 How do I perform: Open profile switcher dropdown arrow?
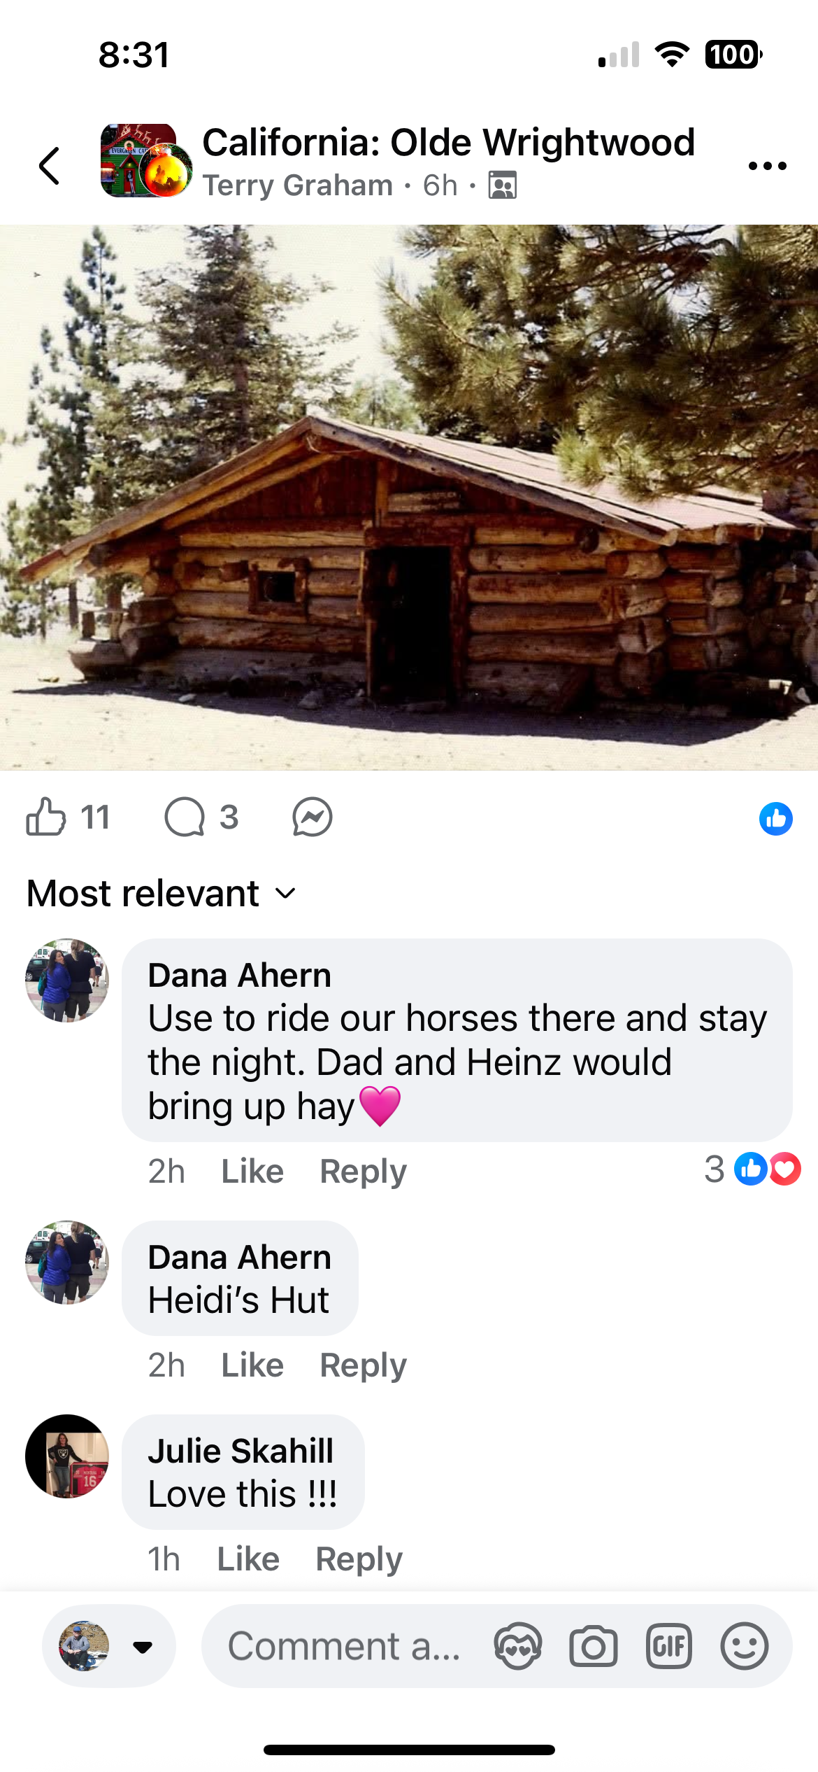[143, 1647]
